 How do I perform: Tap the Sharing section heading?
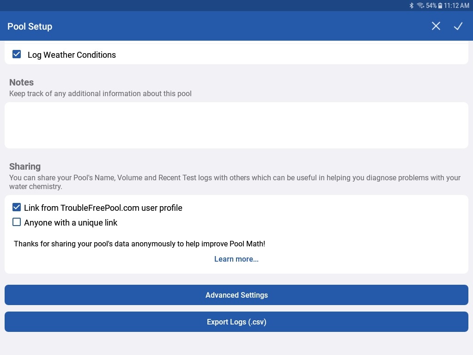click(25, 166)
